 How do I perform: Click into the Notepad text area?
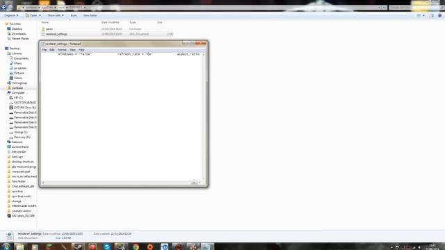122,116
